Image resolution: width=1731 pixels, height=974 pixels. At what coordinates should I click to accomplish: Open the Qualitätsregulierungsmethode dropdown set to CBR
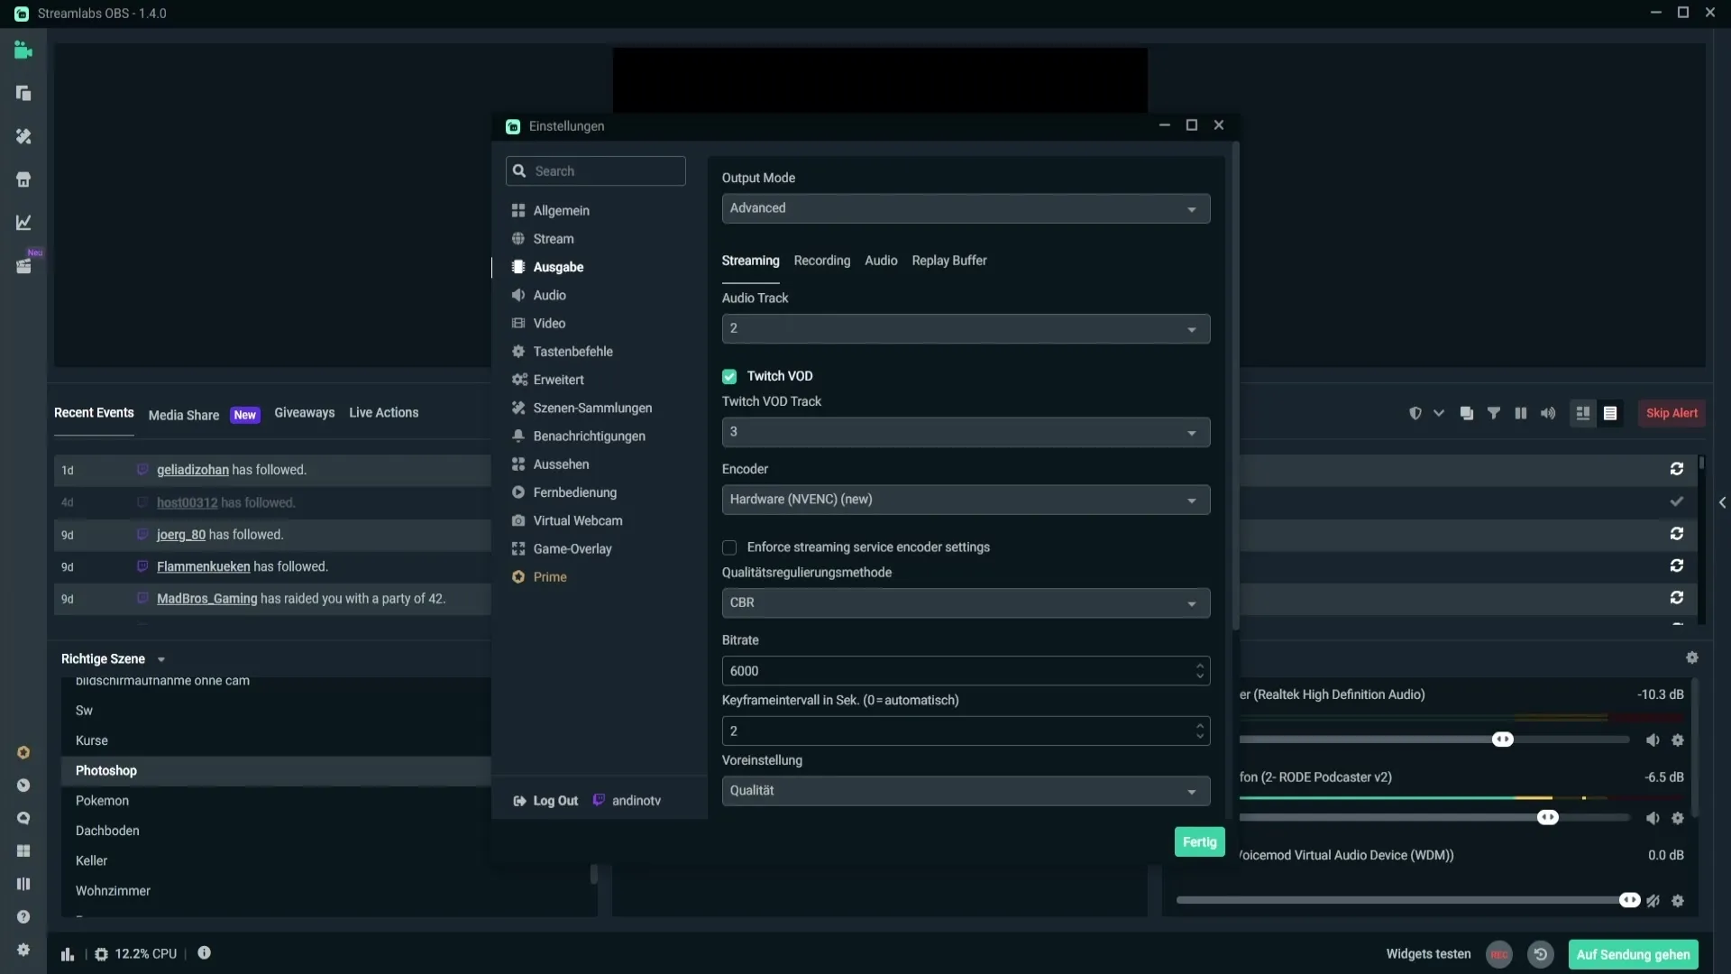point(966,602)
